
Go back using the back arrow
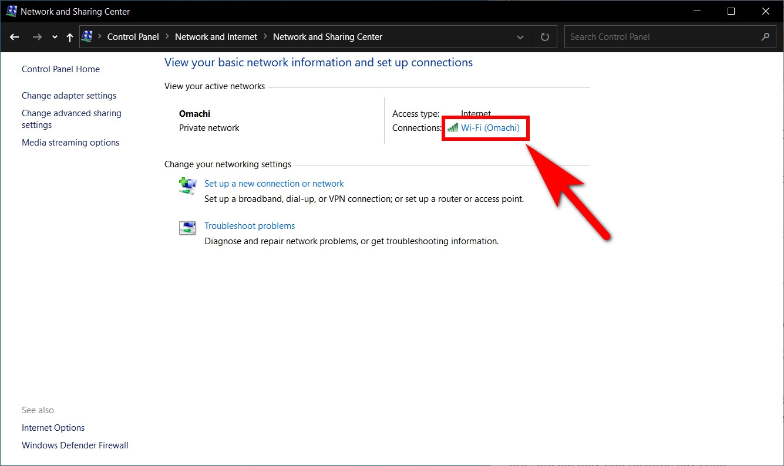15,37
